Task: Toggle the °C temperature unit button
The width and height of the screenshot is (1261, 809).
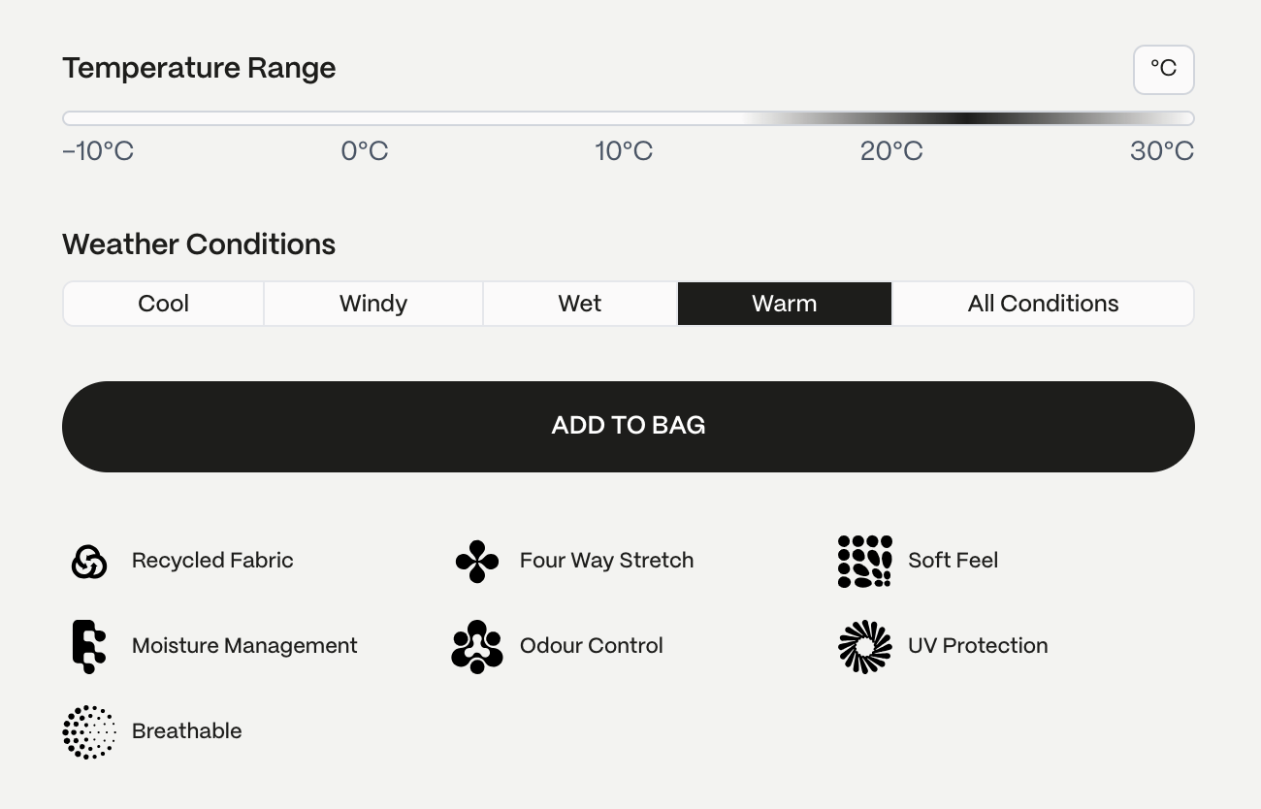Action: [1164, 70]
